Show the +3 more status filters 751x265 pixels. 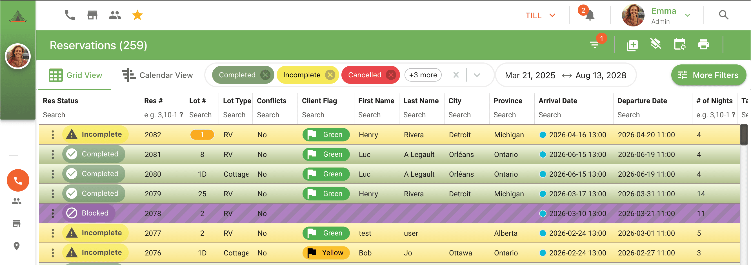tap(423, 75)
